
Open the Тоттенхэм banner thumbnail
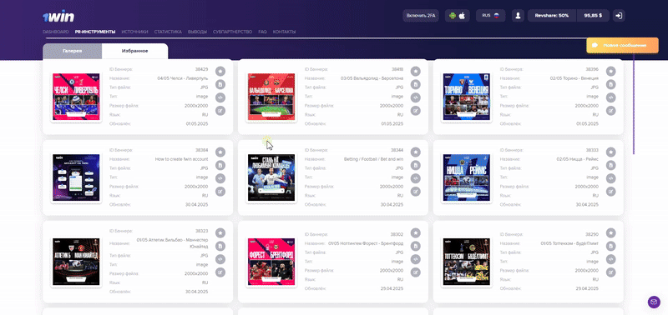click(x=467, y=262)
